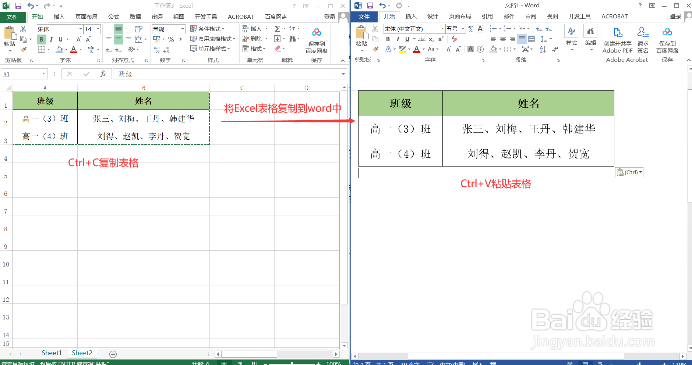This screenshot has width=692, height=365.
Task: Open Excel font name dropdown 宋体
Action: (x=81, y=29)
